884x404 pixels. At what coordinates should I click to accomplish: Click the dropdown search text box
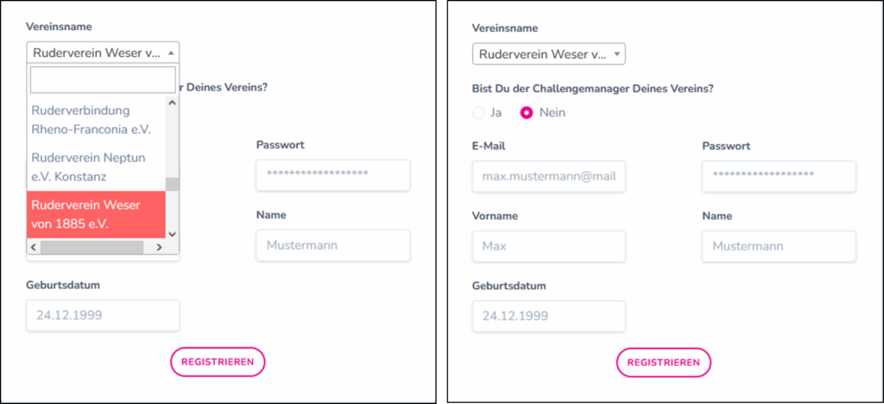click(103, 80)
